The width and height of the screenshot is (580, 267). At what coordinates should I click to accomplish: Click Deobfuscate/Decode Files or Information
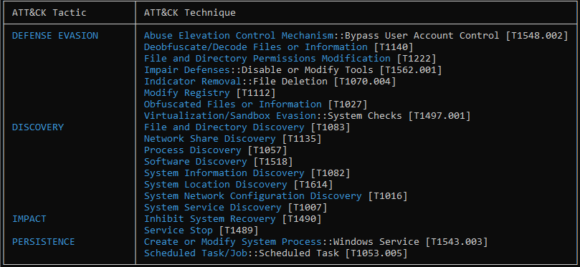[x=256, y=47]
